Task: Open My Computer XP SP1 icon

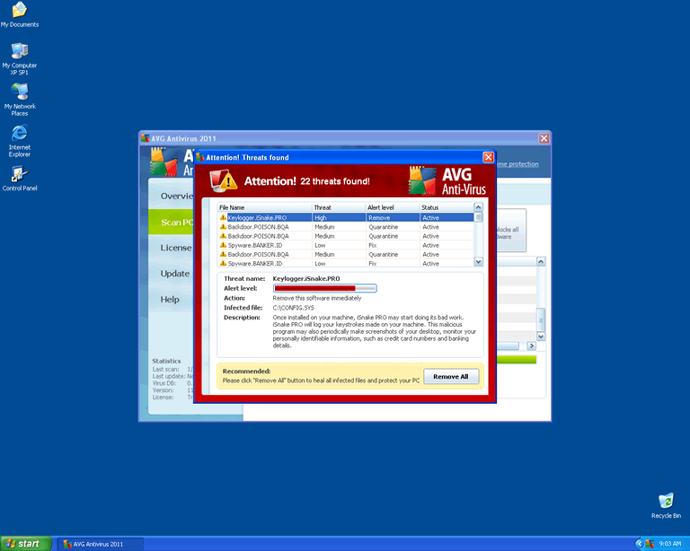Action: (x=19, y=51)
